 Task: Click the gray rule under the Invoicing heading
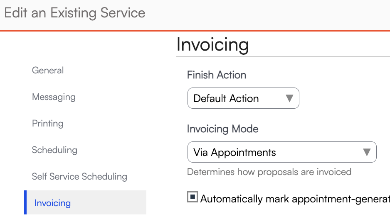(283, 56)
